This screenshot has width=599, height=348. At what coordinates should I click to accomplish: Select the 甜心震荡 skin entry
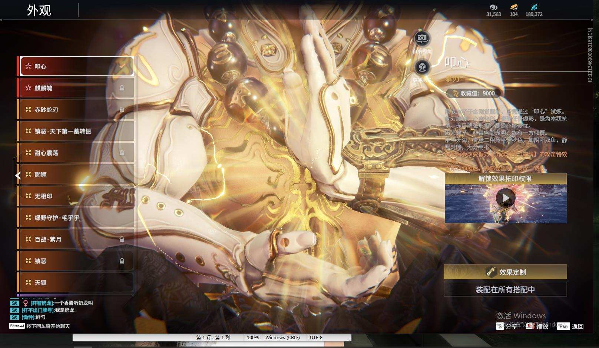pos(77,153)
